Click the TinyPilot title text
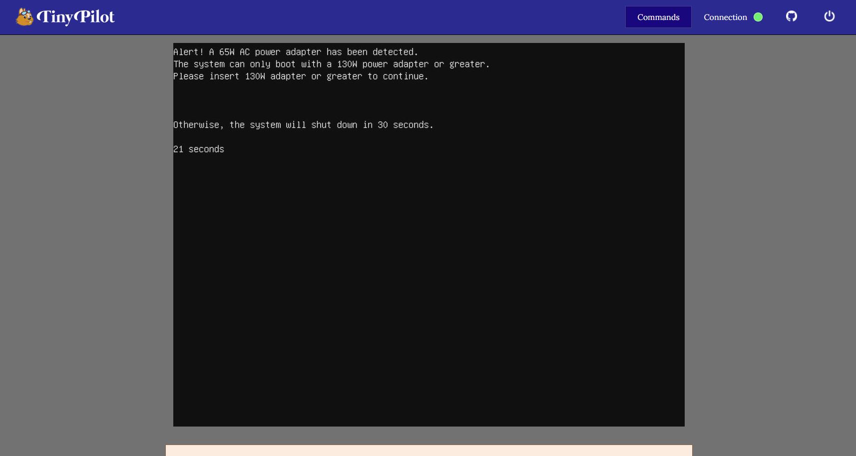 (x=76, y=17)
